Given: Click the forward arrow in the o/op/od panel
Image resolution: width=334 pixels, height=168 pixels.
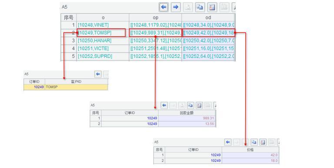Looking at the screenshot, I should [x=176, y=7].
